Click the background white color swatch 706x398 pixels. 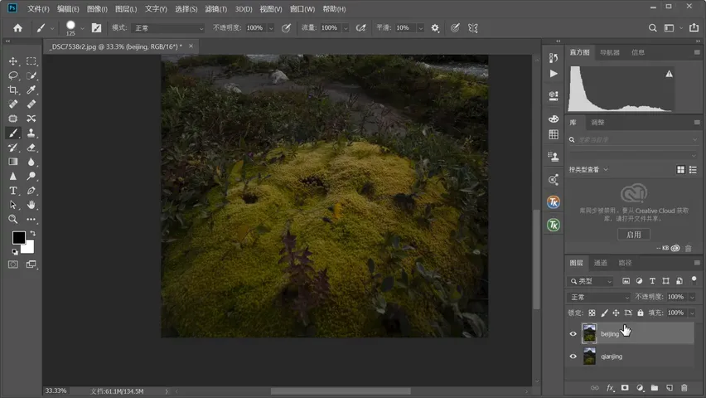click(28, 247)
